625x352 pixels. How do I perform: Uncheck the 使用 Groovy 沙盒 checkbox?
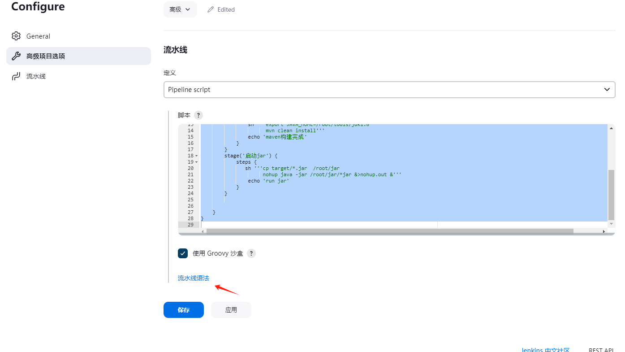tap(183, 253)
